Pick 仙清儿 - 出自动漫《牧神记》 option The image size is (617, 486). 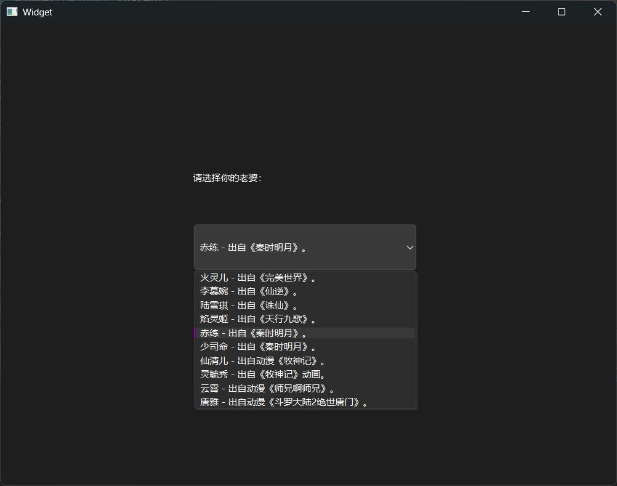[305, 361]
